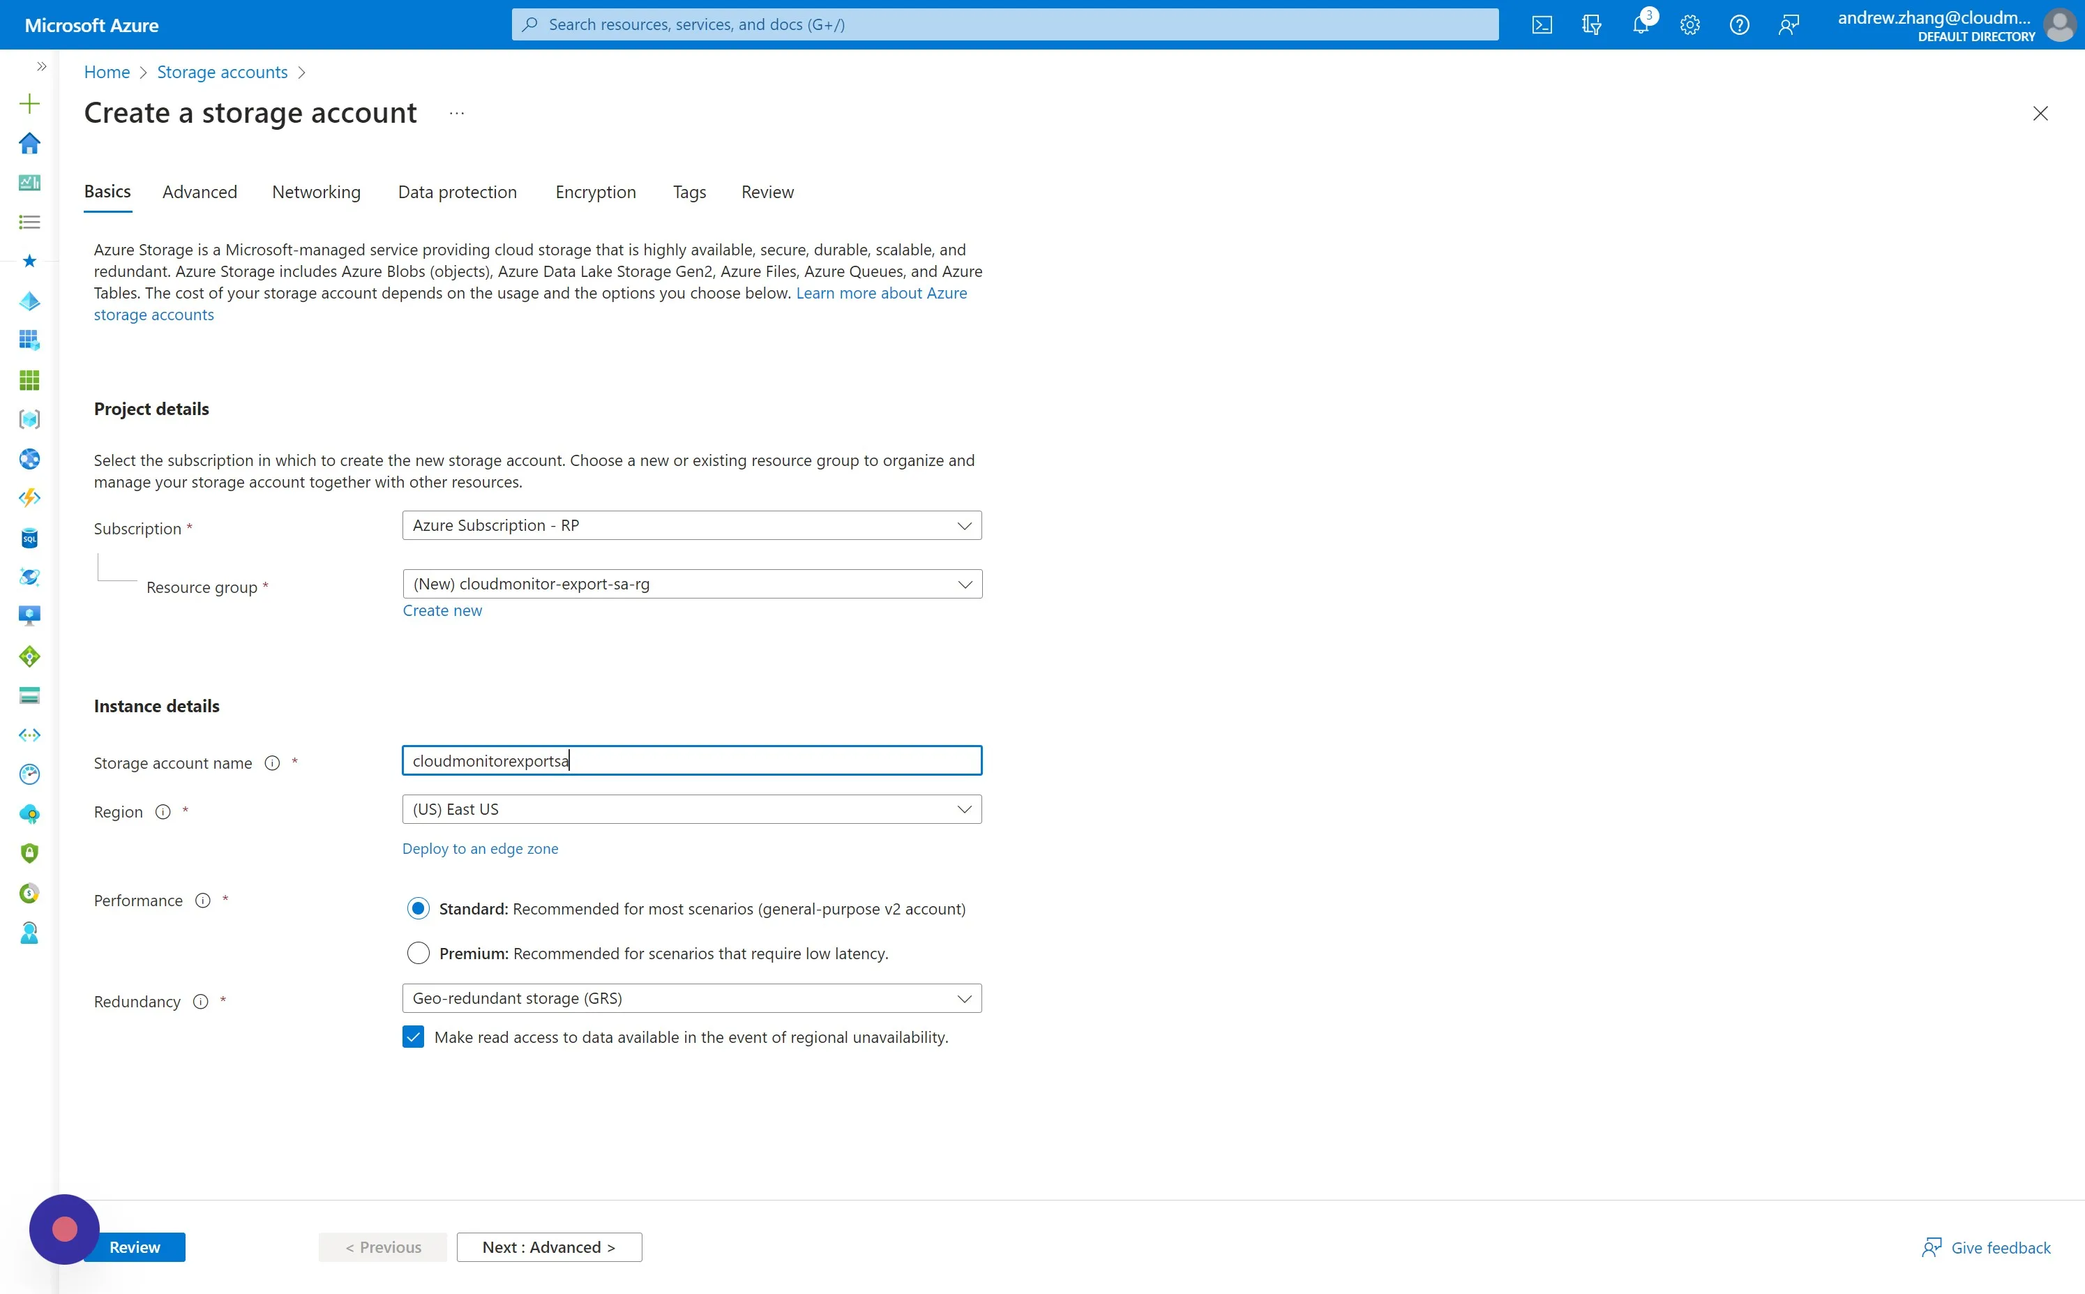Click the Storage account name input field
This screenshot has width=2085, height=1294.
[692, 761]
